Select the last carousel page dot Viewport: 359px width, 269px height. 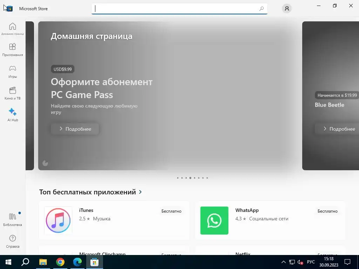pos(207,178)
